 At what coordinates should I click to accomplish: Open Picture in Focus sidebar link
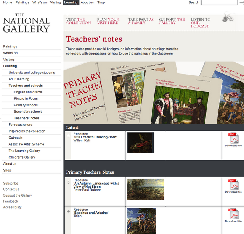(26, 99)
